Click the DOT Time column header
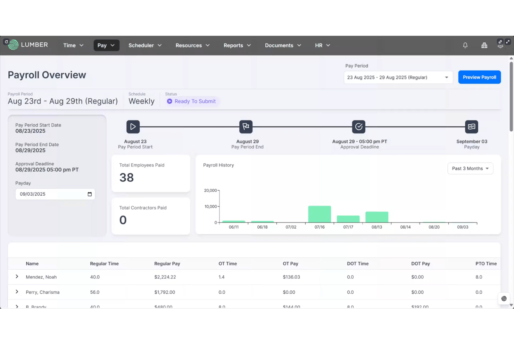514x343 pixels. 358,264
